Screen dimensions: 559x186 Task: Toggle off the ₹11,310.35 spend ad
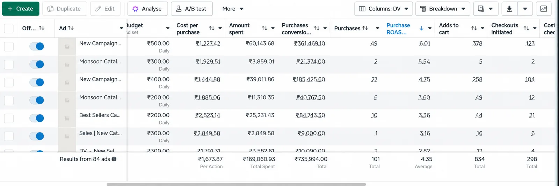37,100
